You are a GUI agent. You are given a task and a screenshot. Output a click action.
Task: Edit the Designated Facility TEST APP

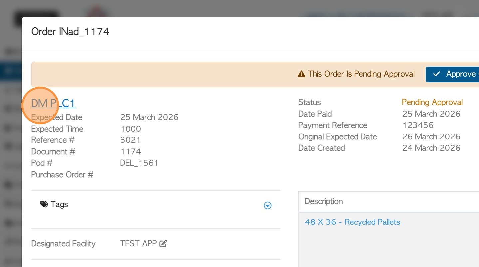point(163,244)
